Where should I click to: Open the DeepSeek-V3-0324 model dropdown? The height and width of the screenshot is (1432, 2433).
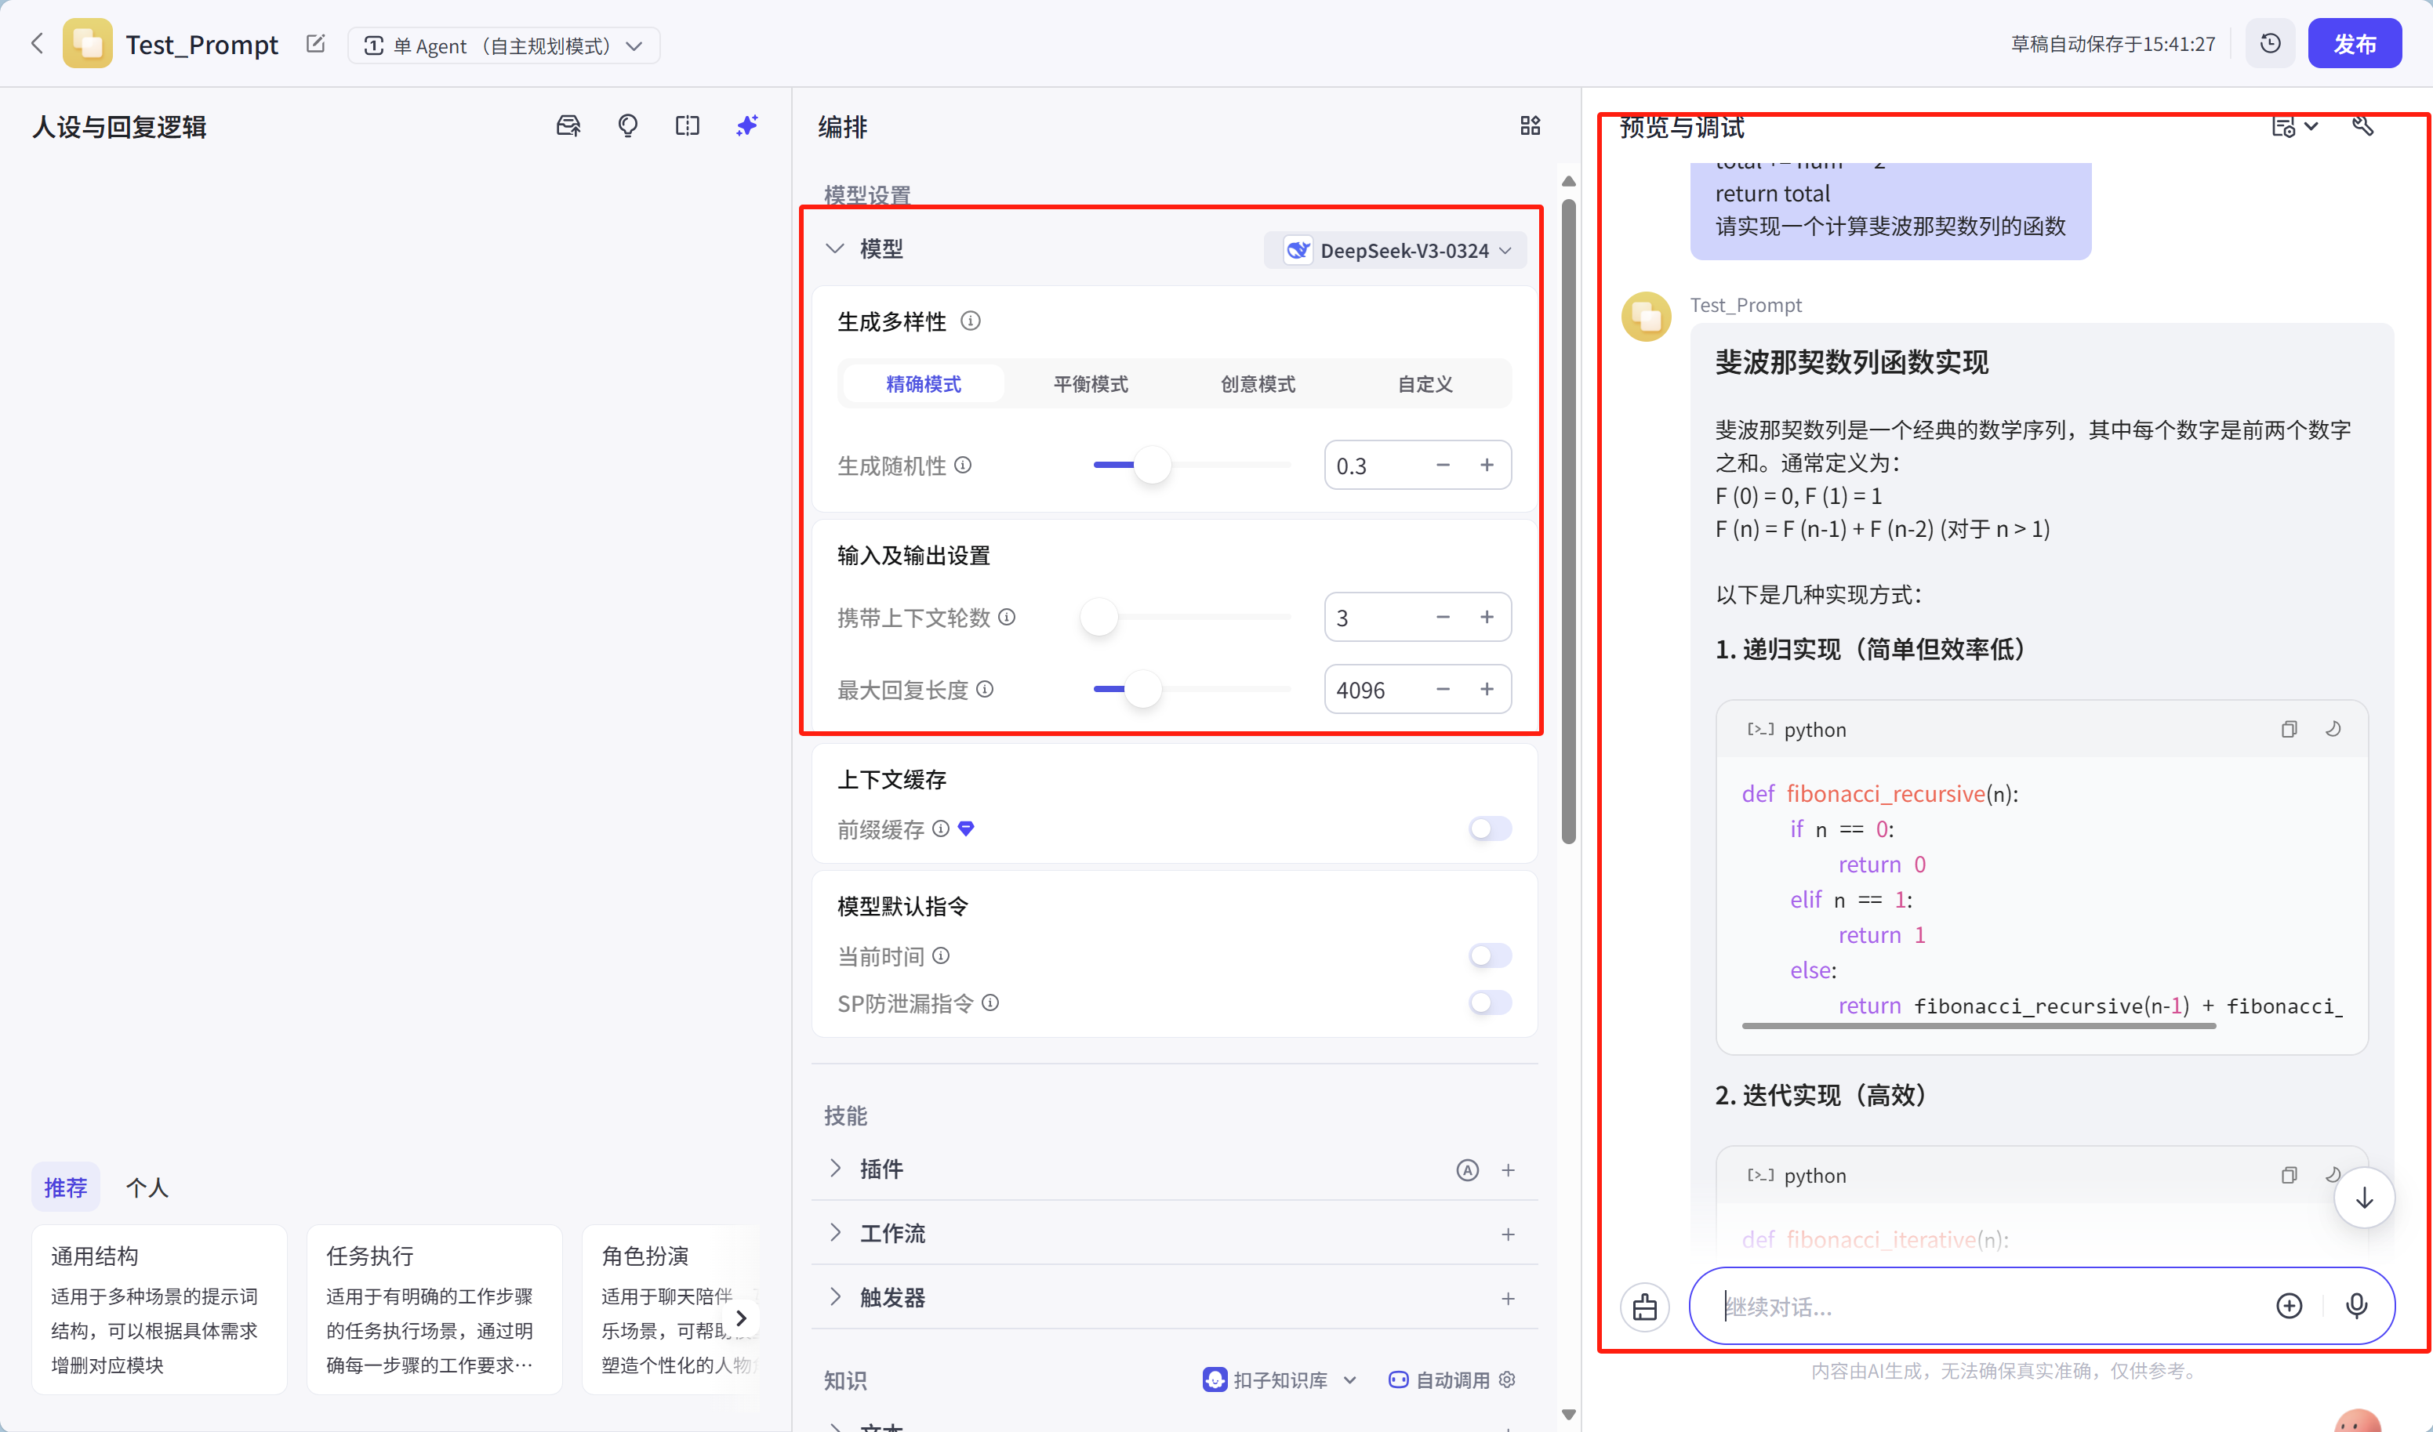[x=1395, y=250]
